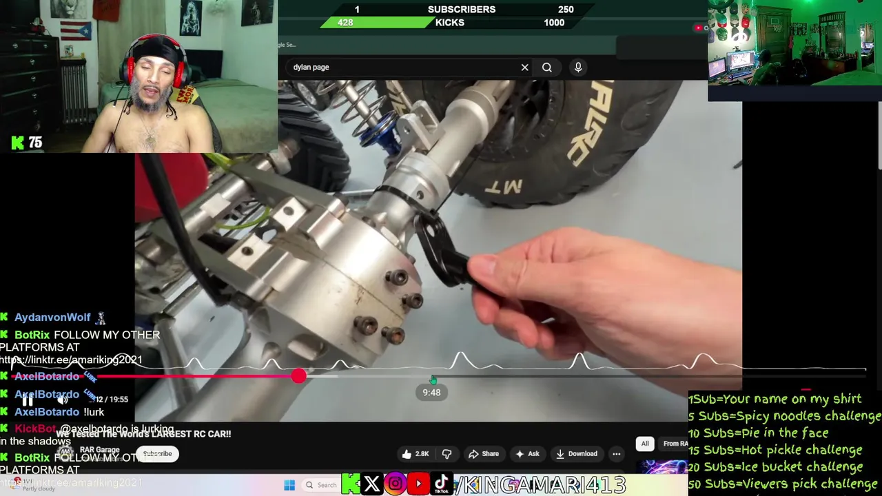
Task: Click the /KINGAMARI413 handle text
Action: coord(540,485)
